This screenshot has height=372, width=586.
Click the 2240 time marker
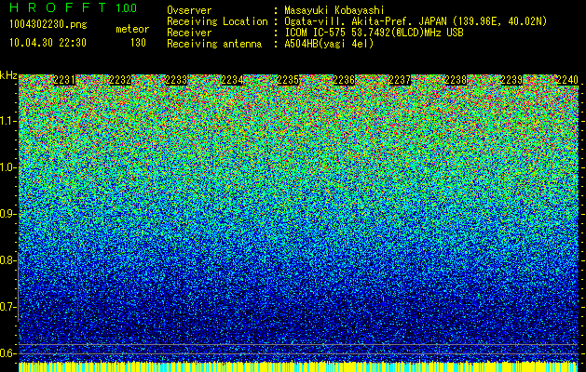coord(567,80)
